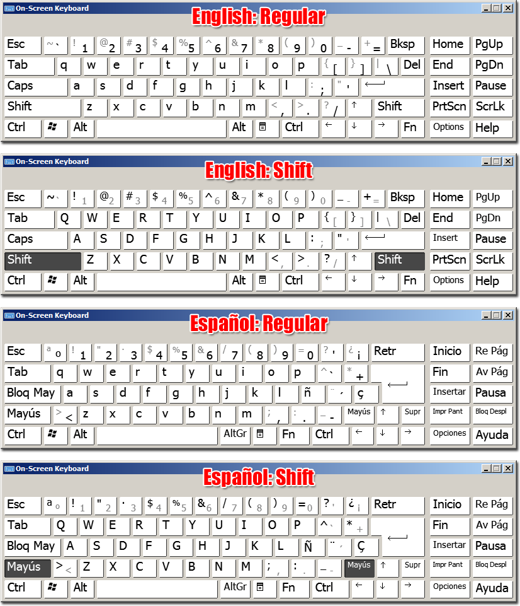Image resolution: width=520 pixels, height=606 pixels.
Task: Click Ayuda on the Español Regular keyboard
Action: pos(492,434)
